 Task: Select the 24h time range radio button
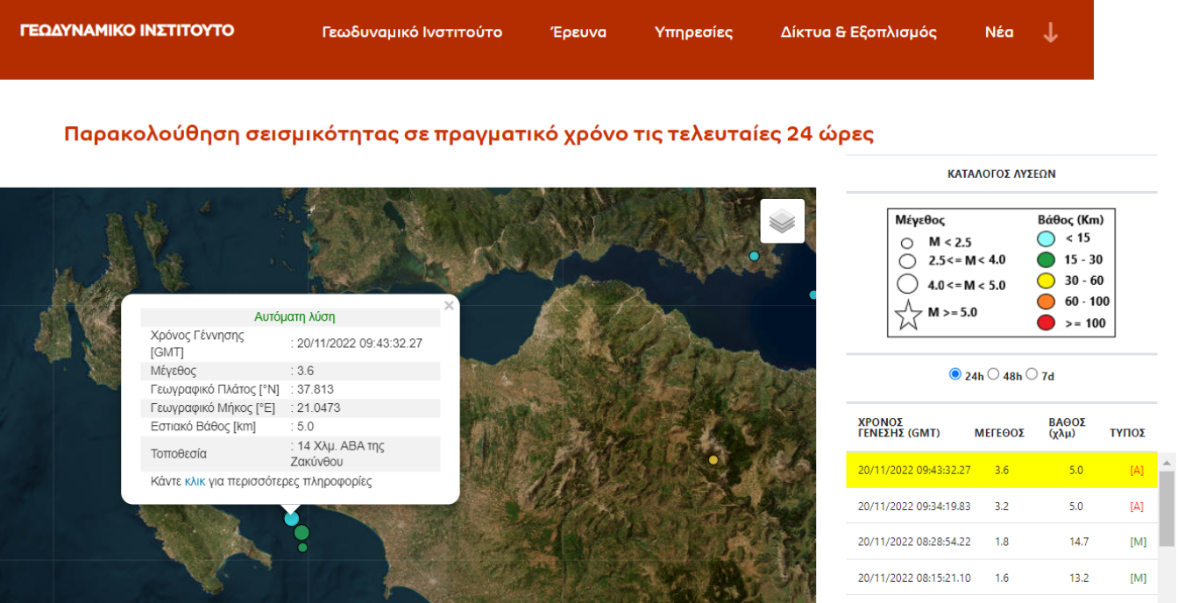tap(954, 374)
